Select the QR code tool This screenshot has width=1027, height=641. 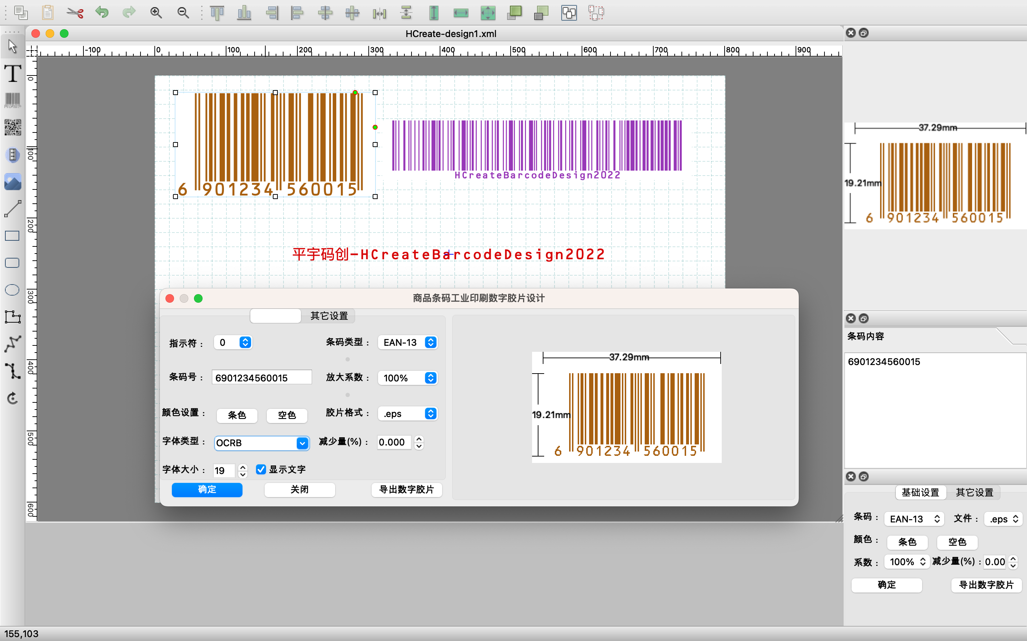coord(13,127)
